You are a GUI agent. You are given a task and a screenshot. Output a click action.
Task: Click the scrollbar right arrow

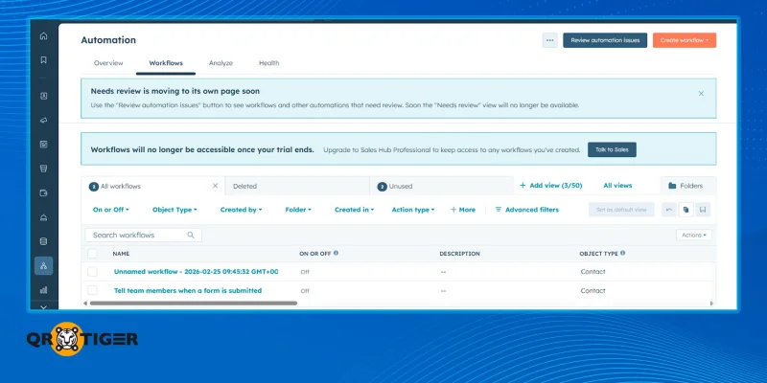pyautogui.click(x=711, y=303)
